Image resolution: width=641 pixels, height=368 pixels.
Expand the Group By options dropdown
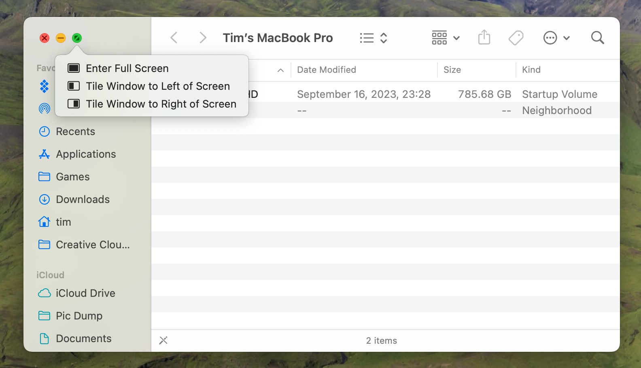[x=446, y=38]
